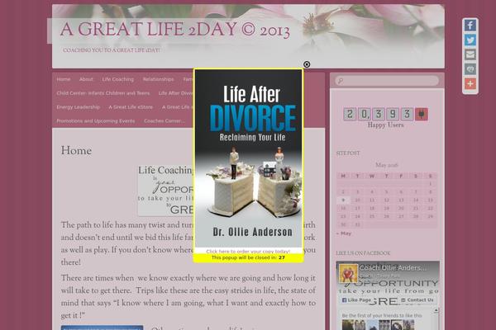496x330 pixels.
Task: Open the About menu item
Action: tap(86, 79)
